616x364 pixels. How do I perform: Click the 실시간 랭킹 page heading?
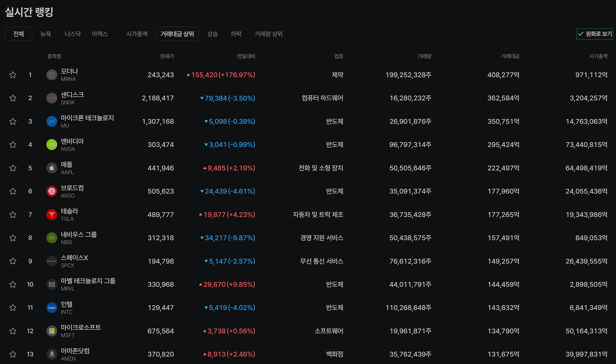coord(29,12)
